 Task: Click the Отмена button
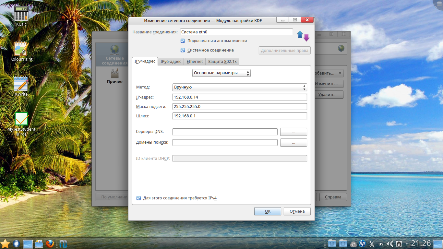(x=297, y=211)
